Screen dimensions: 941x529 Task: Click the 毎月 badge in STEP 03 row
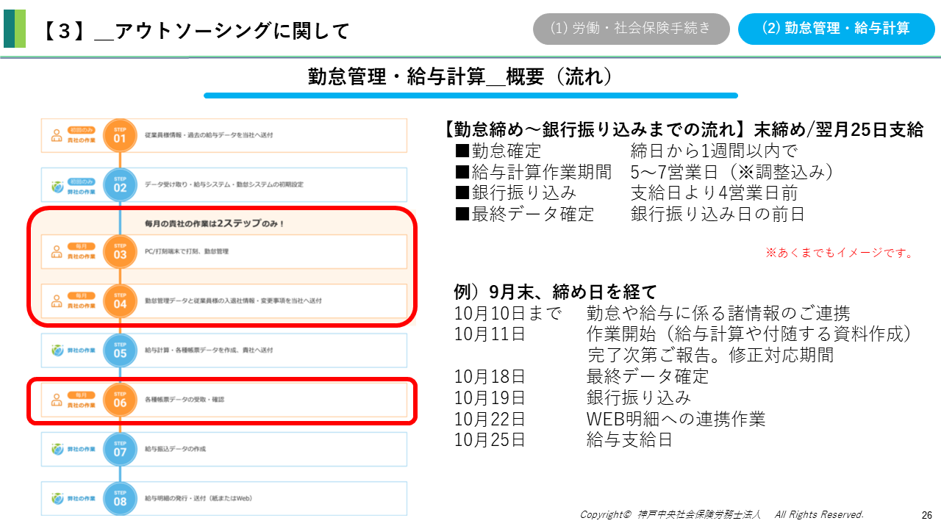[81, 246]
